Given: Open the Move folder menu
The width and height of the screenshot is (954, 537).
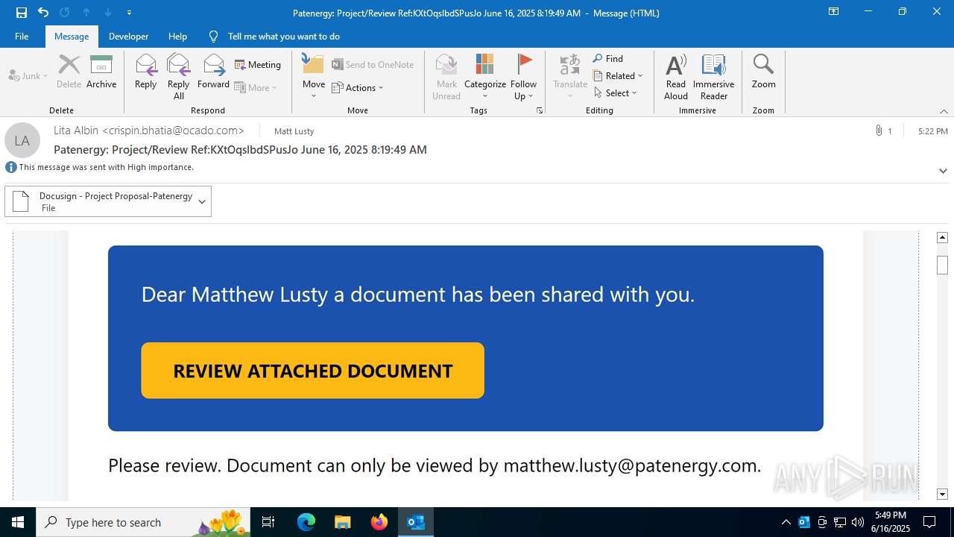Looking at the screenshot, I should click(x=314, y=76).
